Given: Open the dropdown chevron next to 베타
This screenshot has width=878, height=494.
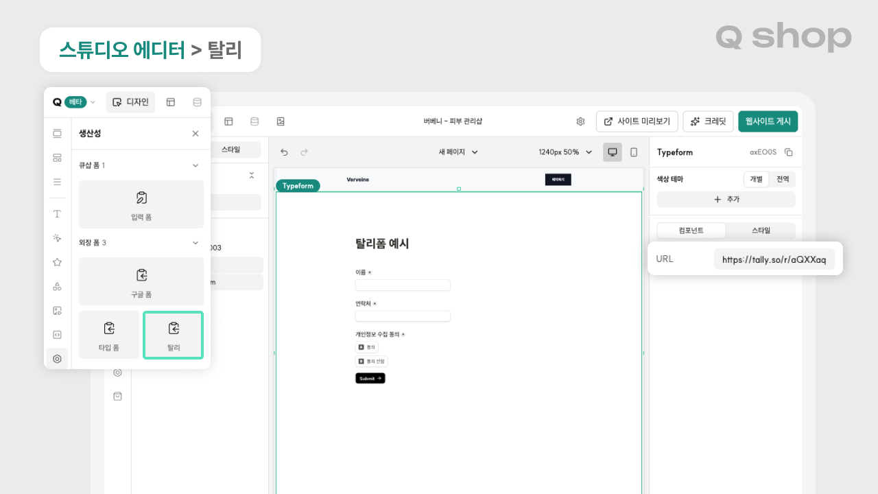Looking at the screenshot, I should click(93, 102).
